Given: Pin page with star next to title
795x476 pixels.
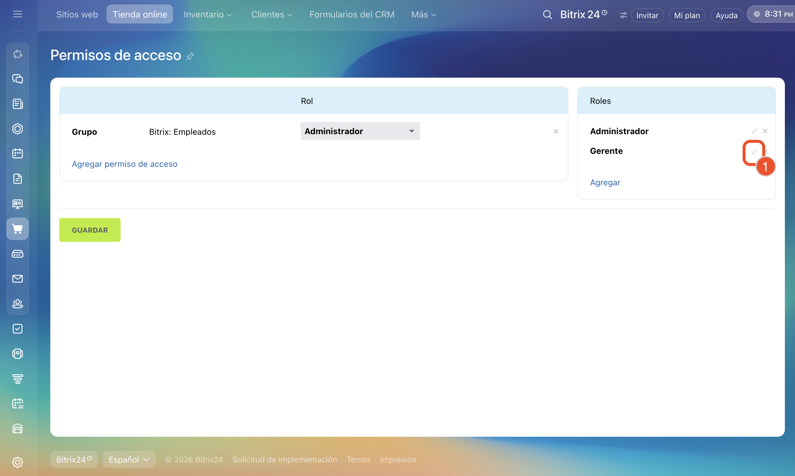Looking at the screenshot, I should 190,56.
